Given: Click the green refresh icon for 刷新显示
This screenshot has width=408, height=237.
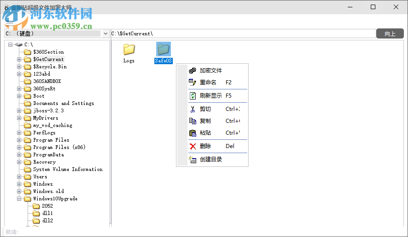Looking at the screenshot, I should (193, 96).
